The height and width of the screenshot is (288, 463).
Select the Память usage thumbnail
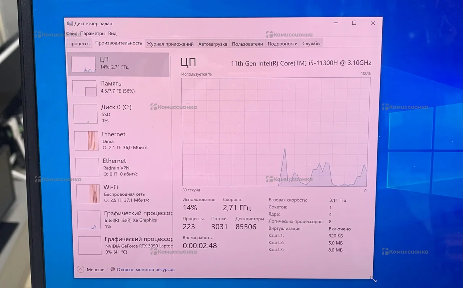[85, 88]
